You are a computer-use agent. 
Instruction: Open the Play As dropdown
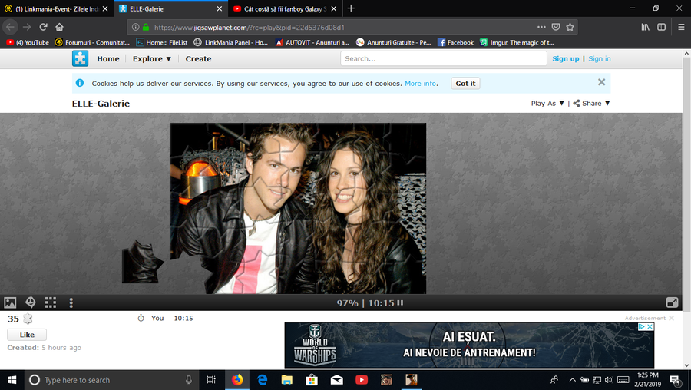(x=547, y=104)
